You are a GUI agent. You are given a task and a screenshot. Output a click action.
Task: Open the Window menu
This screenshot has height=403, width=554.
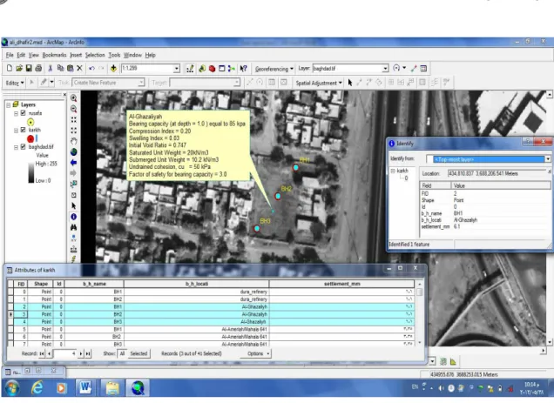pyautogui.click(x=132, y=55)
